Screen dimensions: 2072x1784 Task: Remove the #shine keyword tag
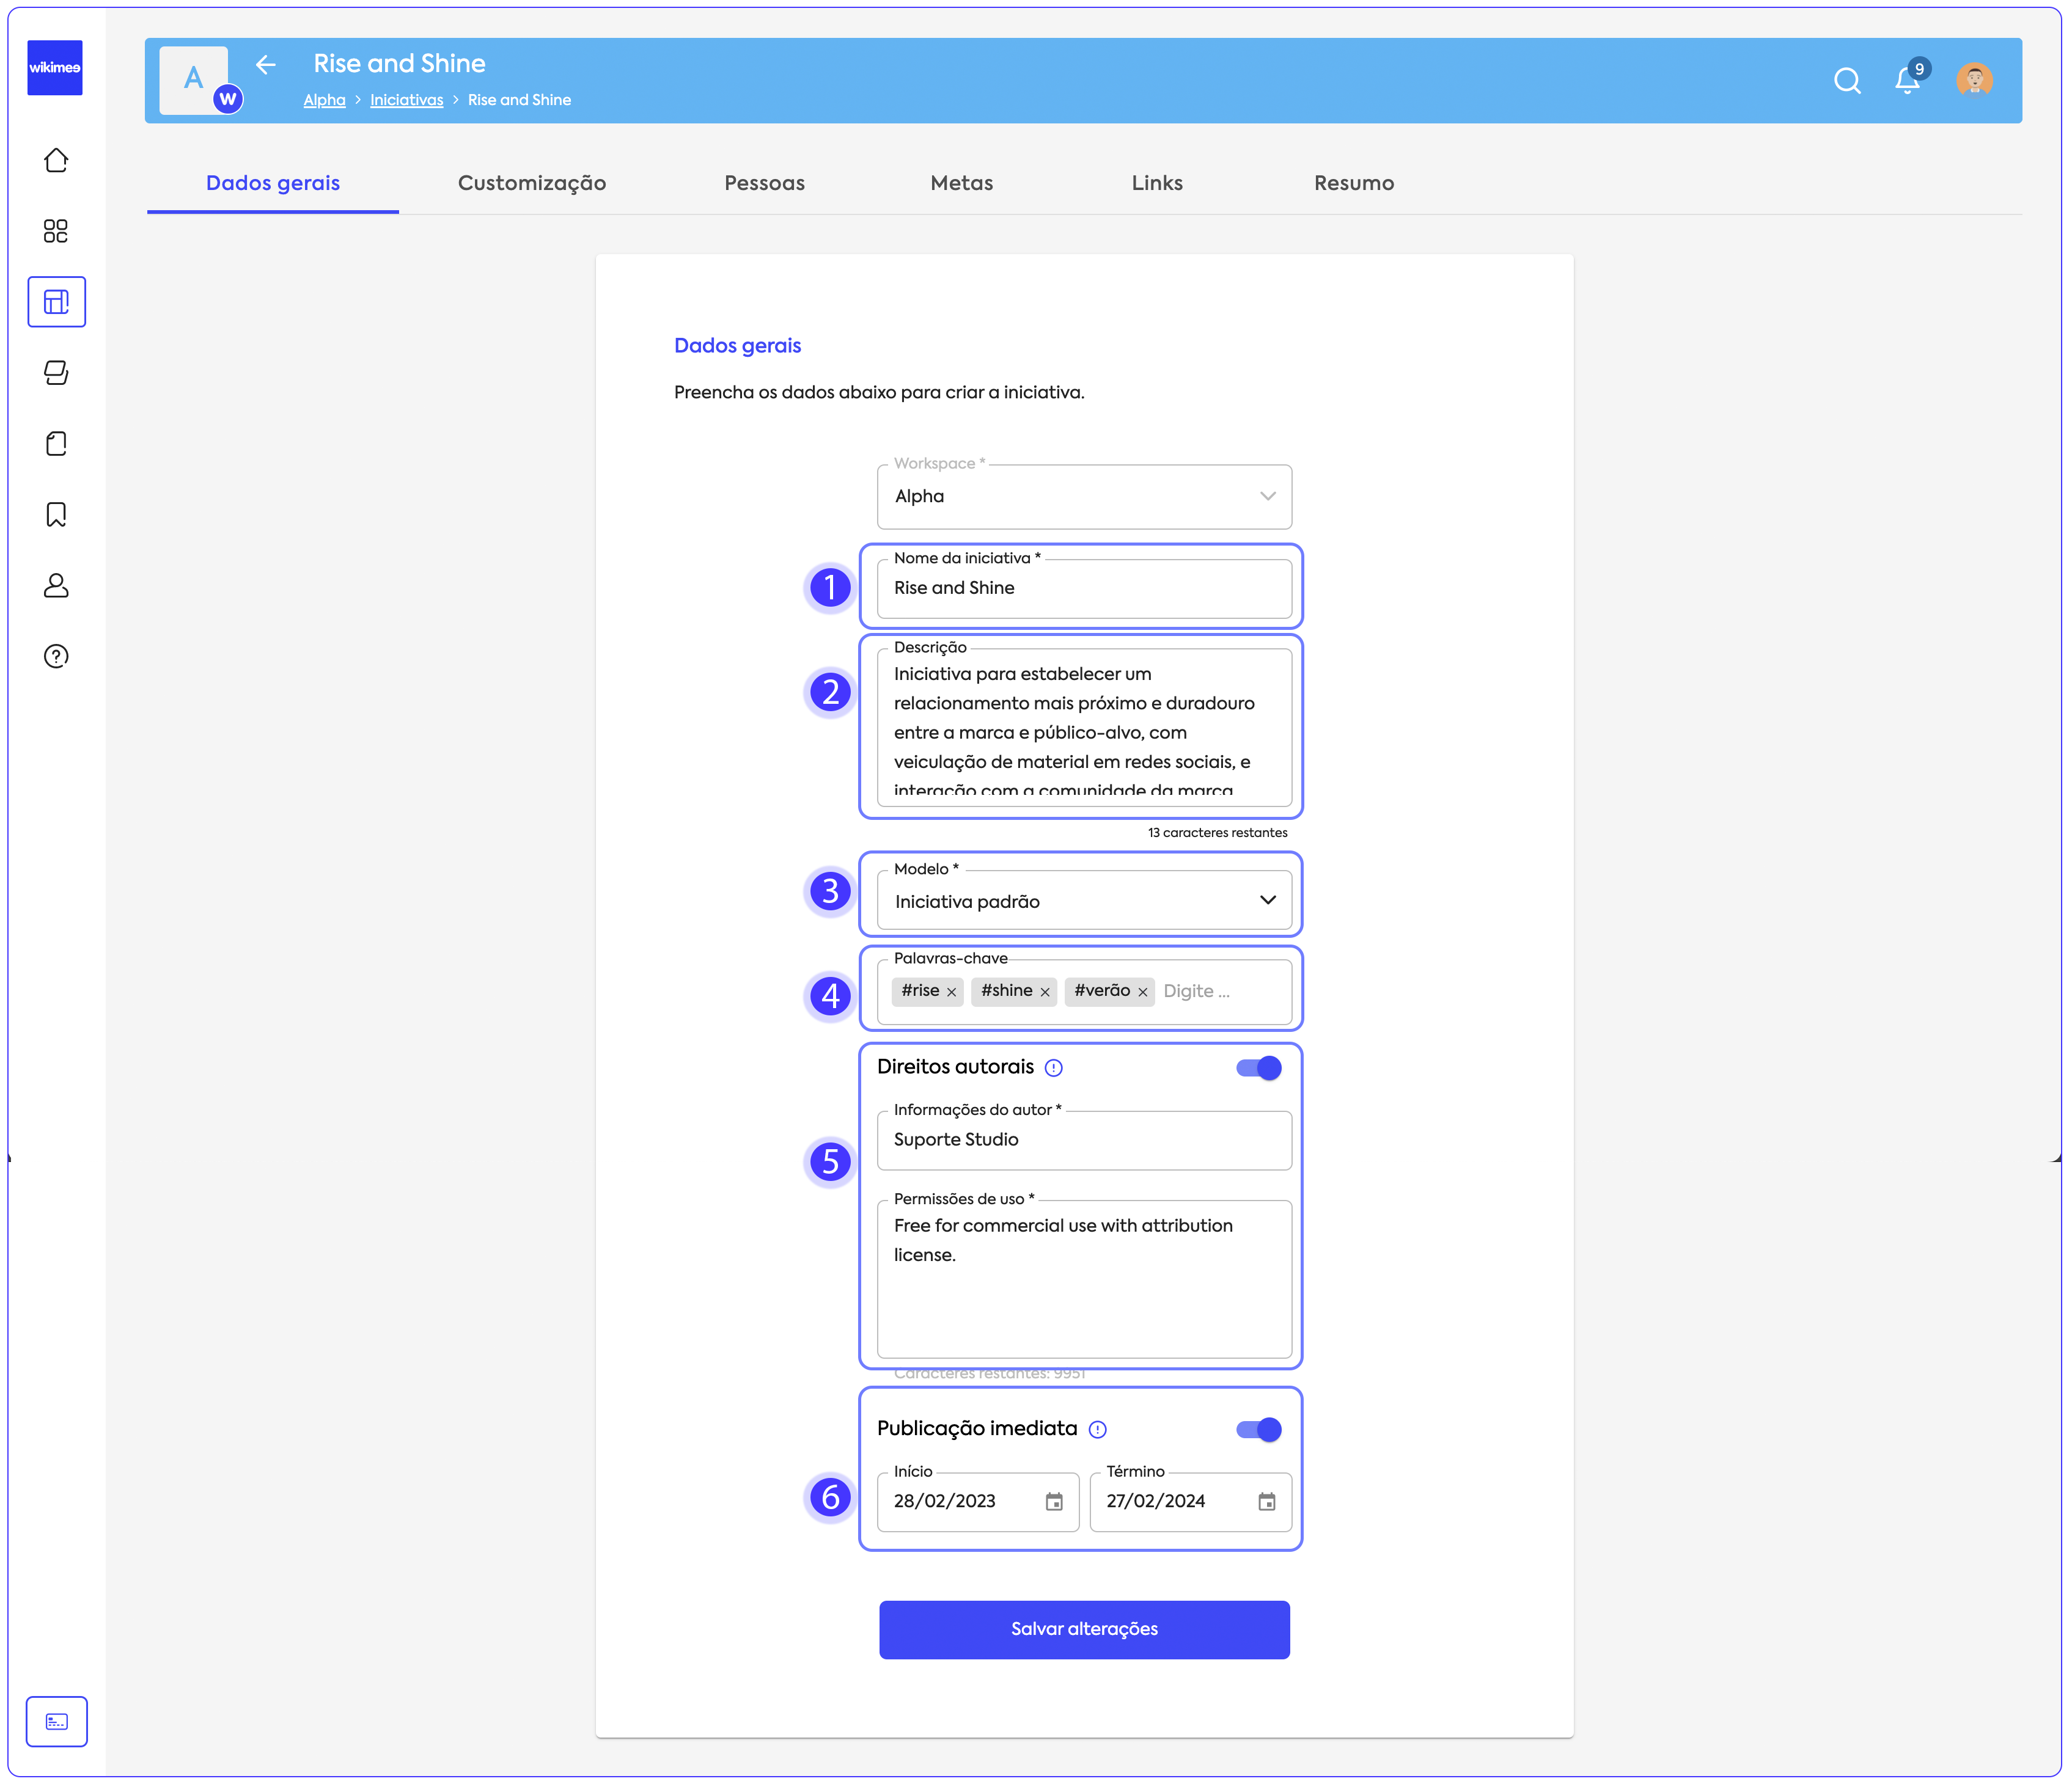click(x=1045, y=992)
